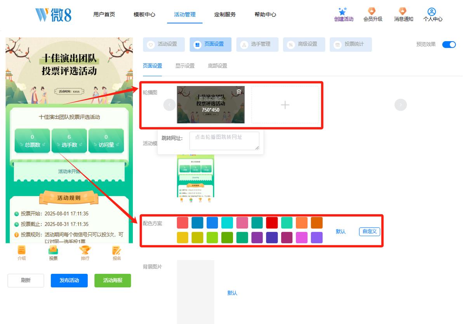Open the 会员升级 icon
Screen dimensions: 466x324
(x=372, y=11)
